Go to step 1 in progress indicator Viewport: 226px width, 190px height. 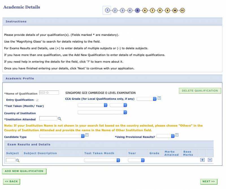(x=107, y=10)
